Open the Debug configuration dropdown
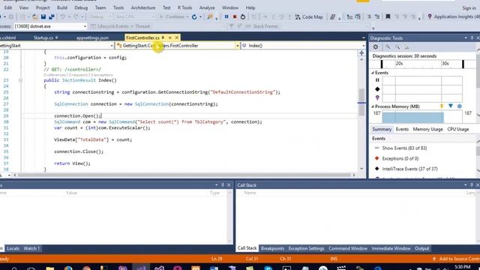 point(100,16)
